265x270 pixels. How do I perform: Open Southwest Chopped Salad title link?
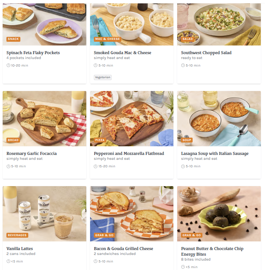(206, 53)
